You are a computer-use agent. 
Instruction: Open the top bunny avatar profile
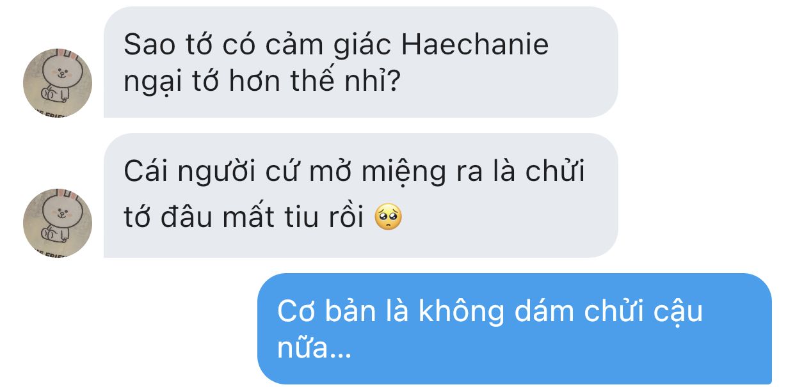click(58, 83)
